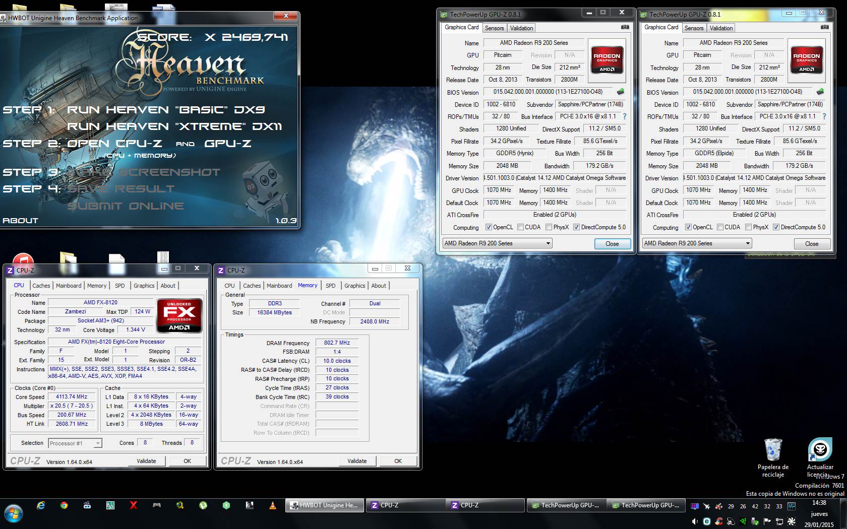Click Close button in left GPU-Z

click(x=612, y=244)
